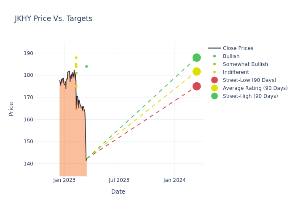This screenshot has width=295, height=210.
Task: Click the yellow Average Rating legend circle
Action: click(x=215, y=88)
